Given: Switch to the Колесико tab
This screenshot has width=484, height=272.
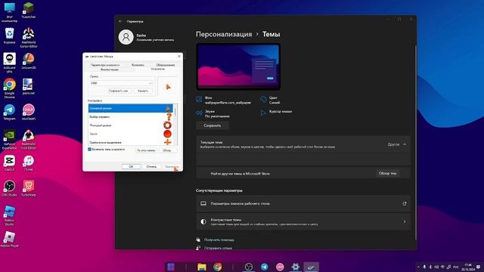Looking at the screenshot, I should coord(138,65).
